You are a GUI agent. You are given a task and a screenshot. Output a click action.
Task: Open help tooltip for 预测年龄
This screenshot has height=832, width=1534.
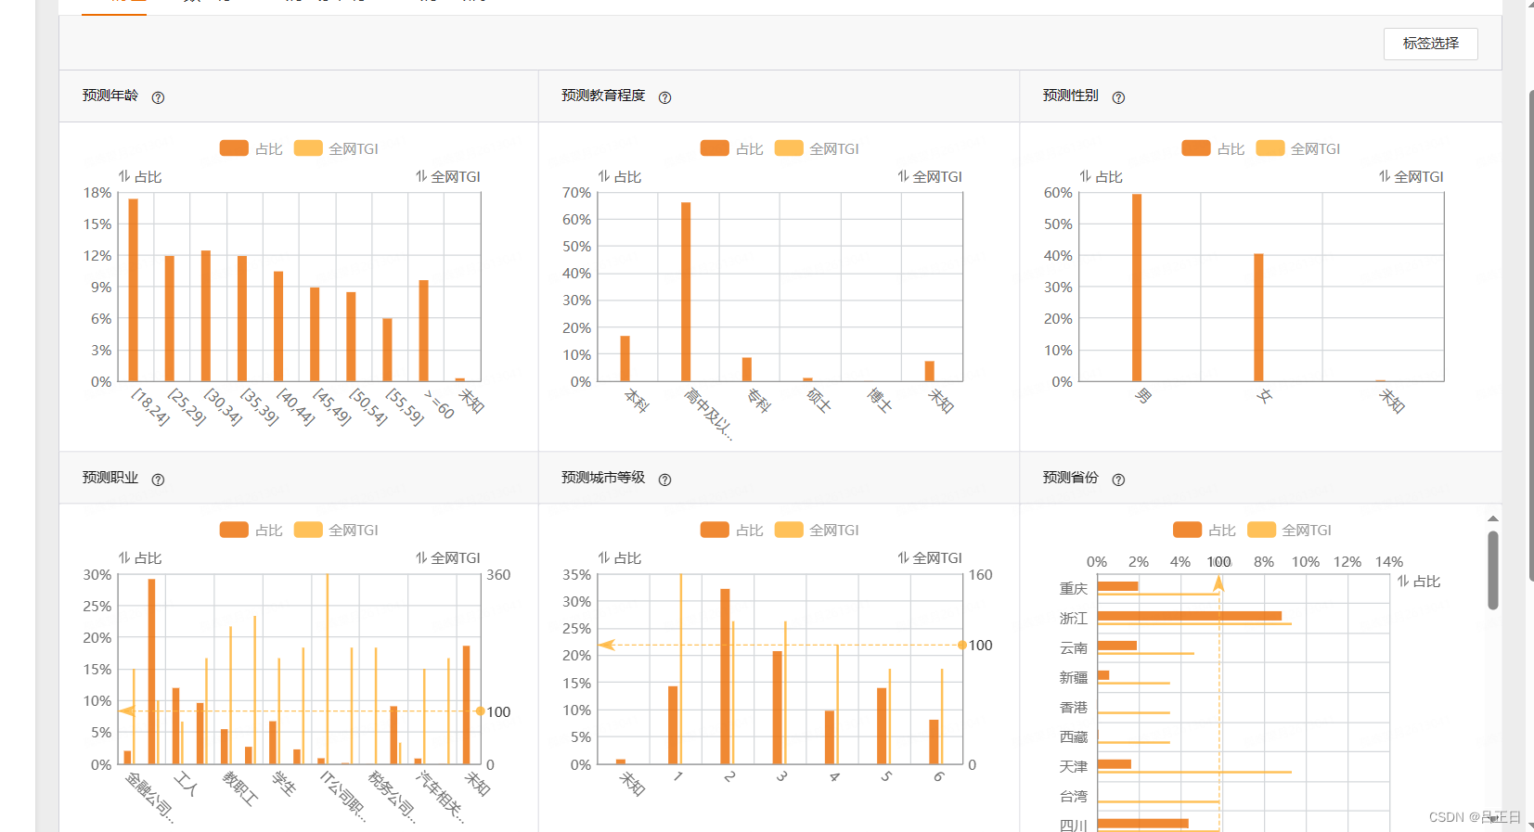158,97
